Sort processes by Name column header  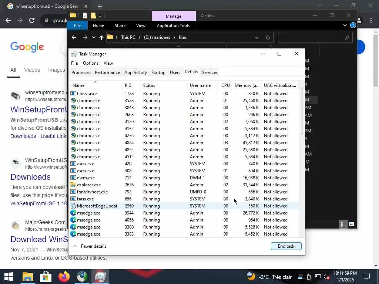(x=96, y=85)
